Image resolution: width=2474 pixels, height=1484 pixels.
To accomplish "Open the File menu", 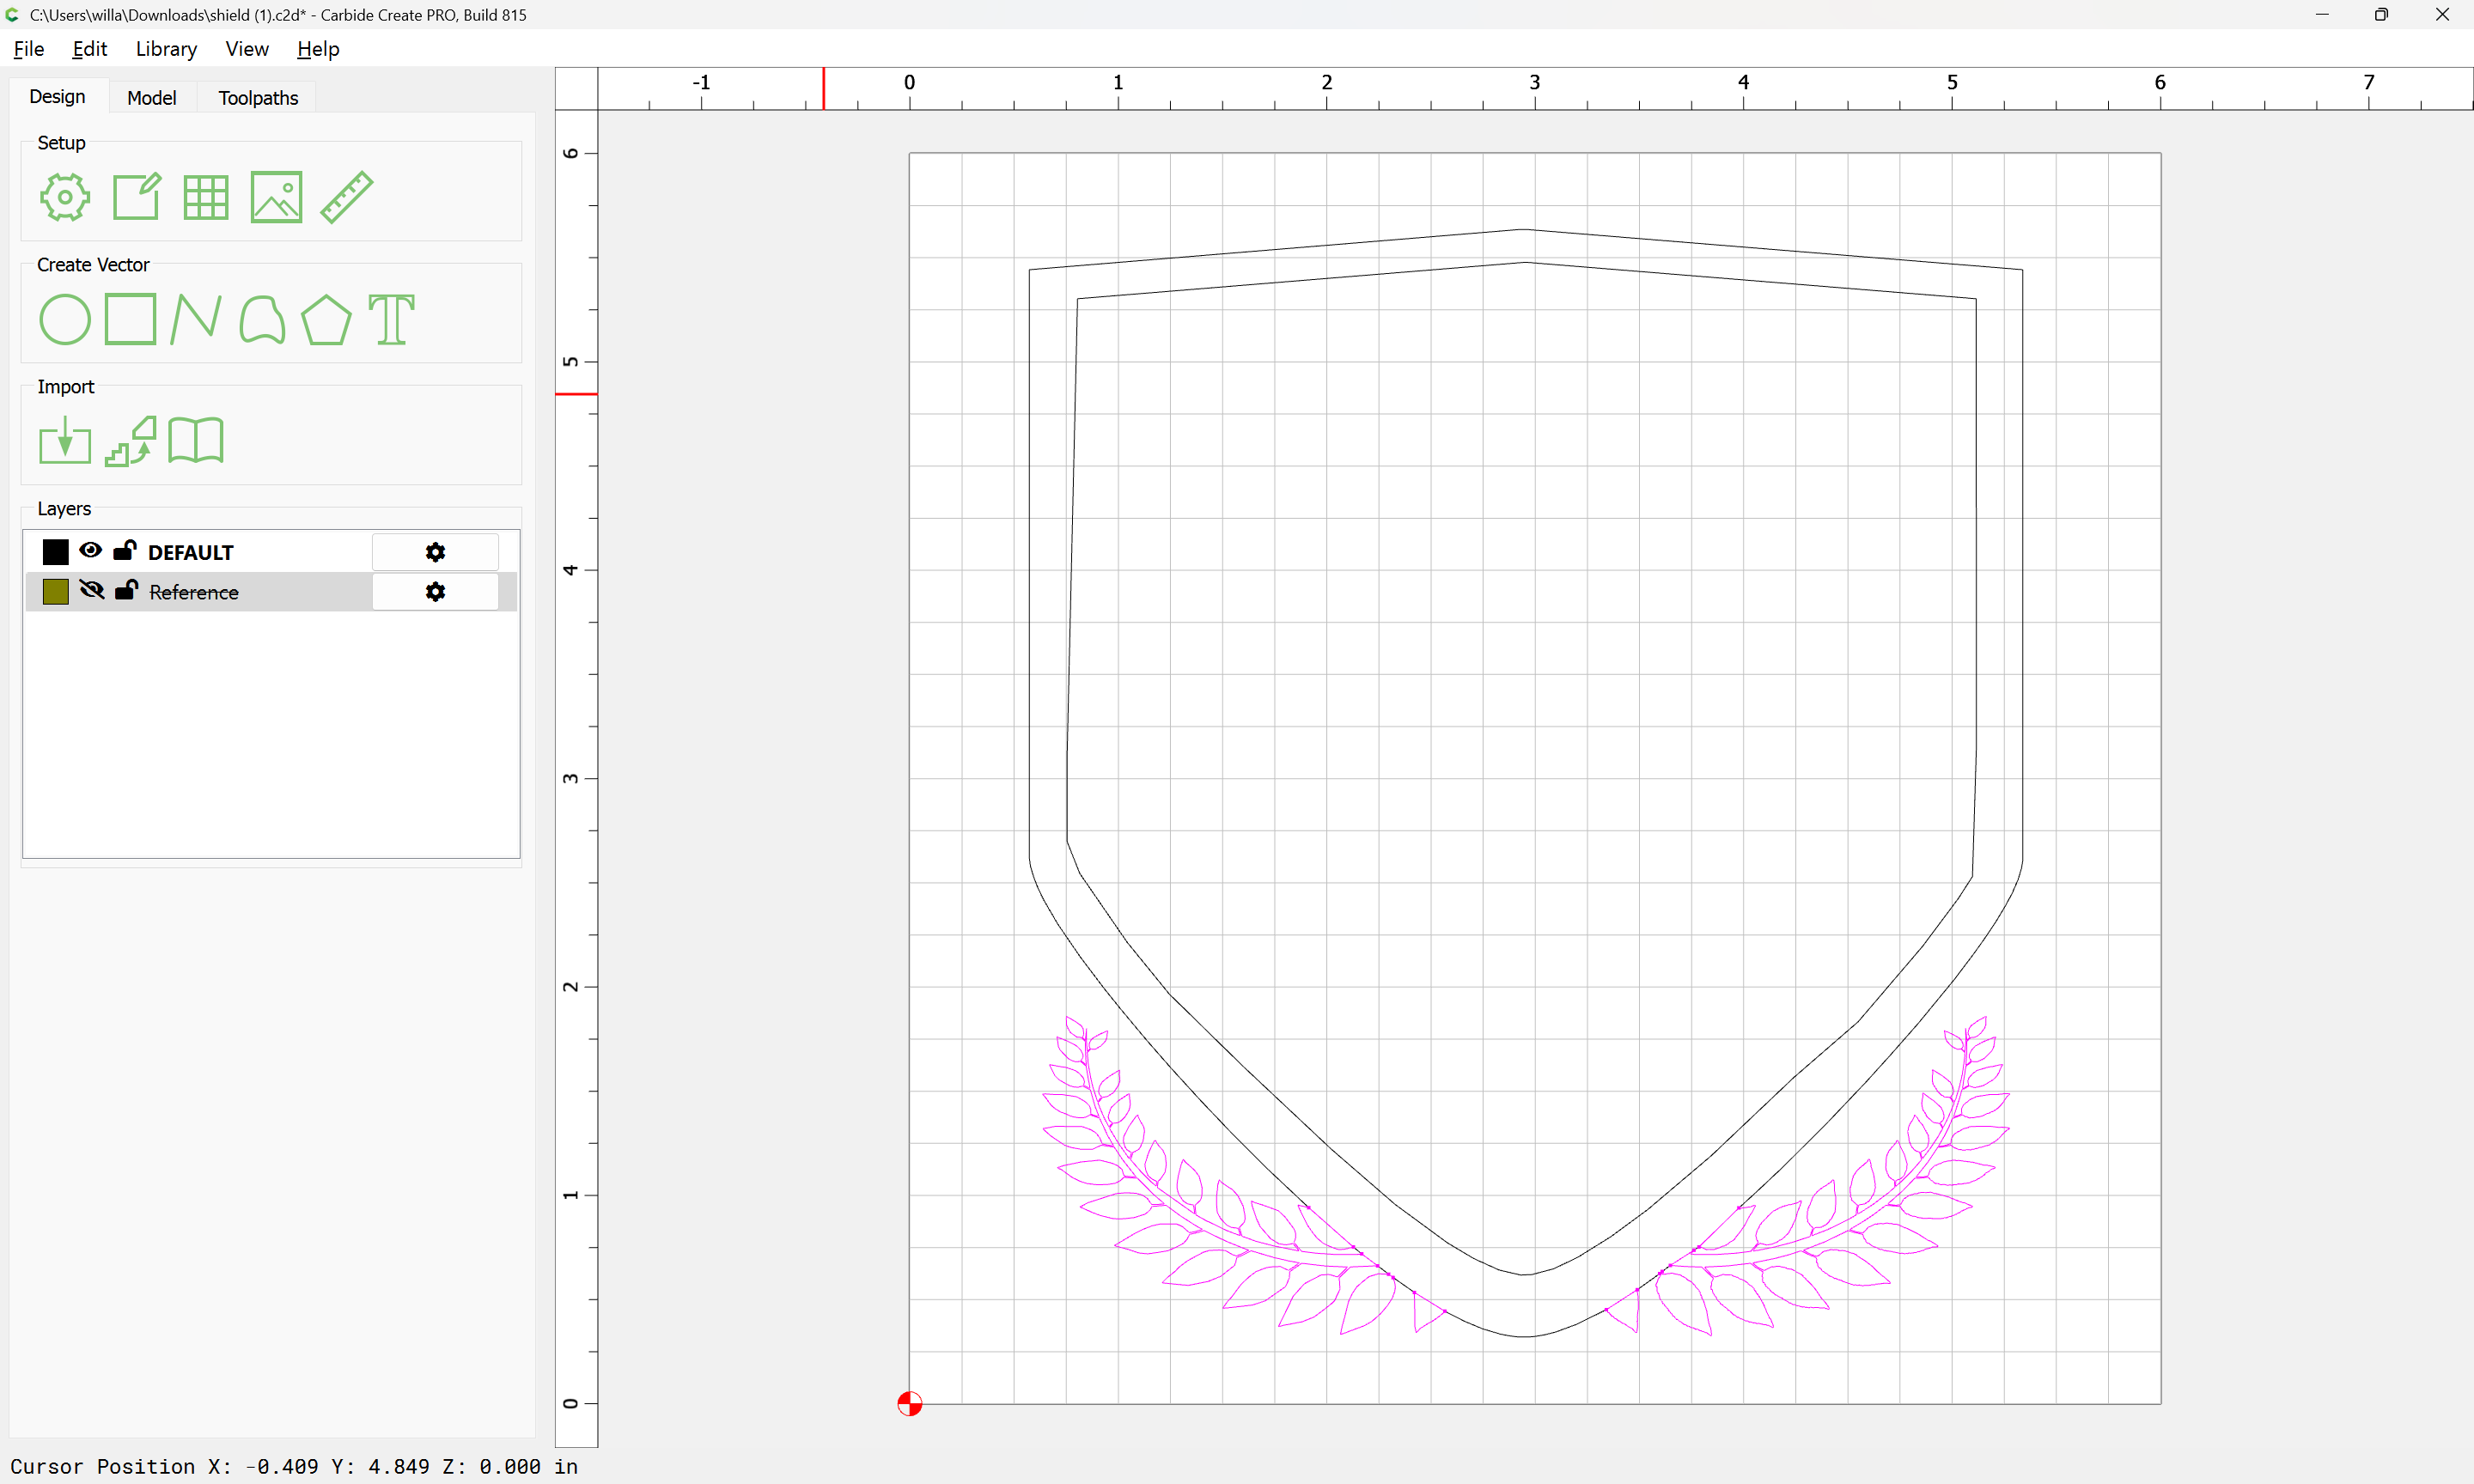I will click(29, 49).
